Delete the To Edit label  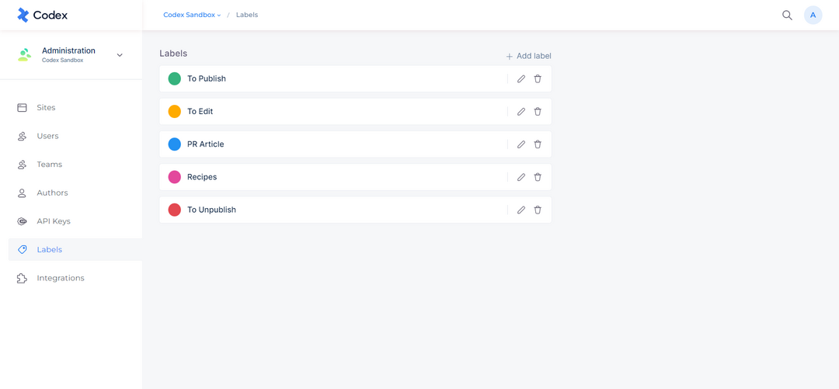coord(538,111)
